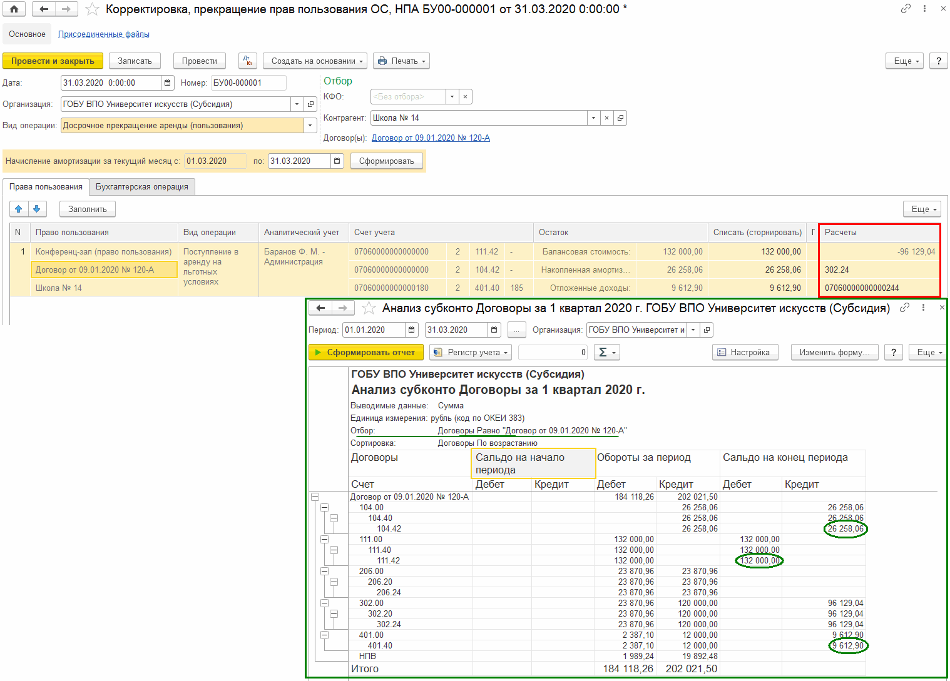Focus amortization start date 01.03.2020 field

point(215,161)
